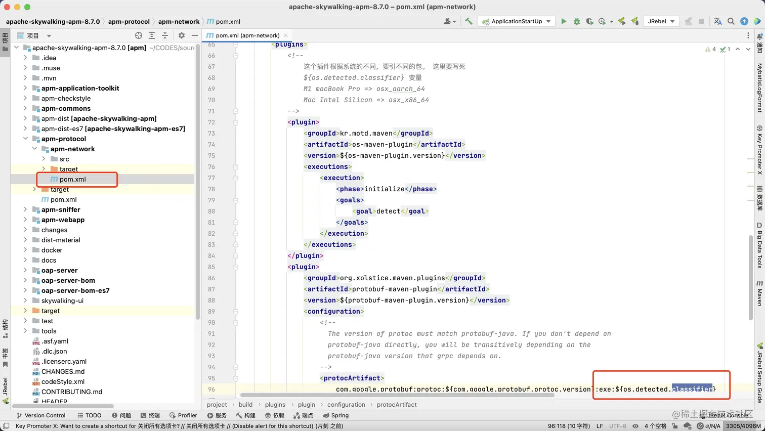Open editor tab options three-dot menu
Image resolution: width=765 pixels, height=431 pixels.
pyautogui.click(x=748, y=35)
